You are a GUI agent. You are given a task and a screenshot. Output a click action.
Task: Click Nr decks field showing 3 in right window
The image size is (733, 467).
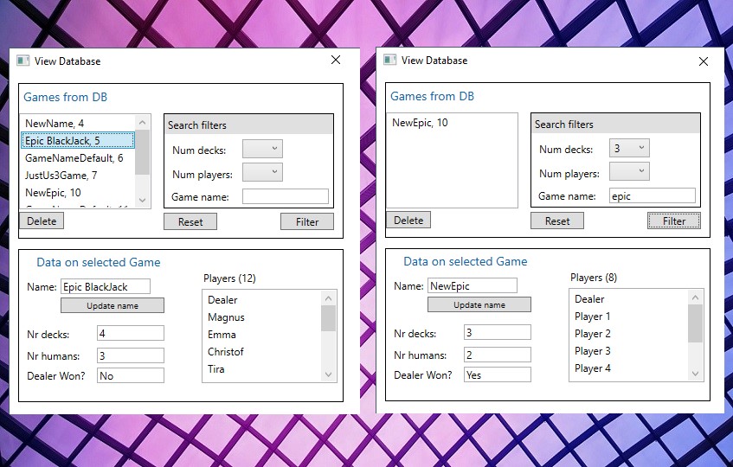498,332
